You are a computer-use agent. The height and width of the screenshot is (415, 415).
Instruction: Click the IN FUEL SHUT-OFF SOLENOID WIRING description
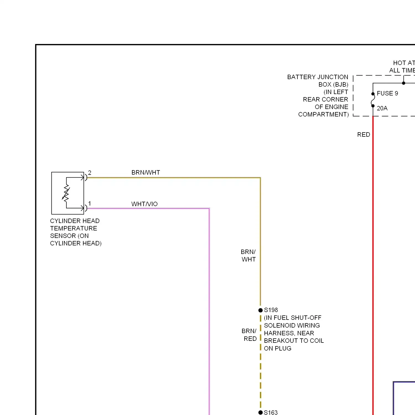[294, 333]
